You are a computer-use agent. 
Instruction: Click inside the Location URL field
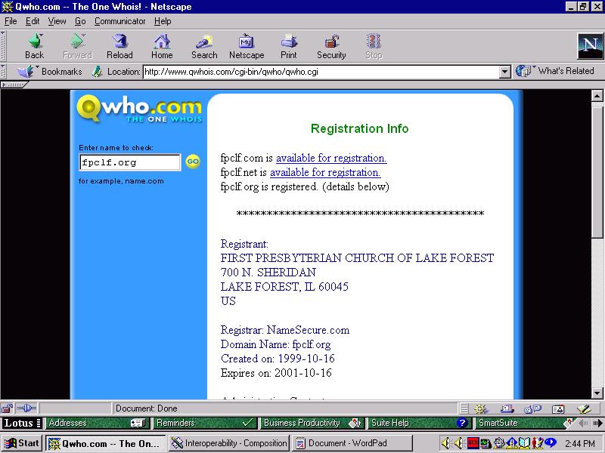coord(321,72)
